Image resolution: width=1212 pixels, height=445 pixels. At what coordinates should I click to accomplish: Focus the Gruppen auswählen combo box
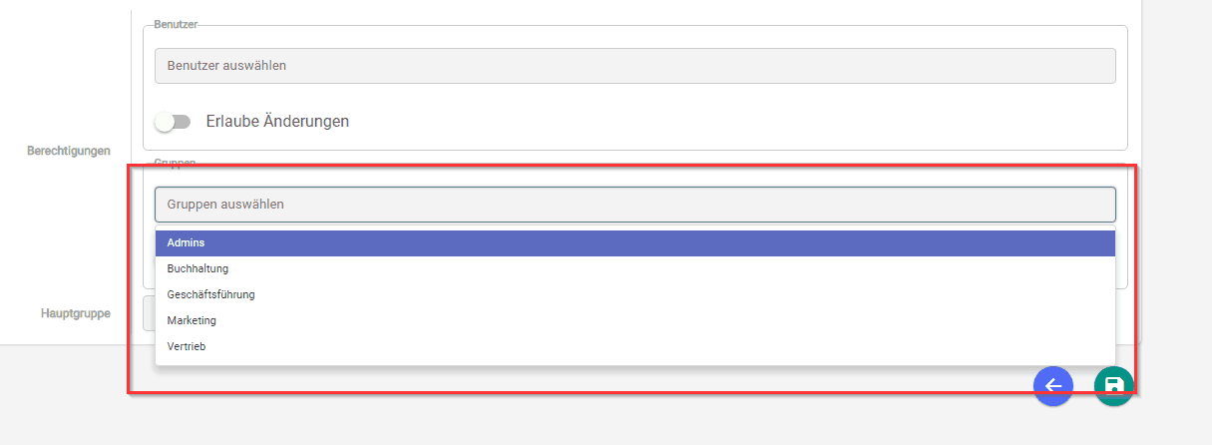pos(635,204)
